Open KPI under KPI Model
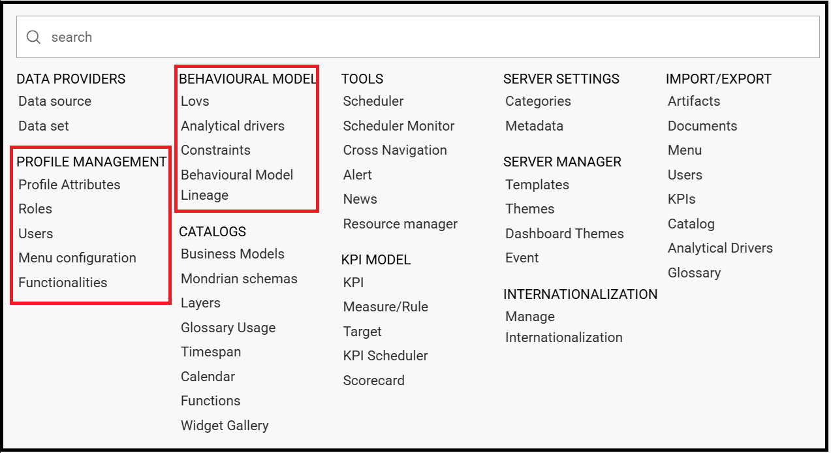 tap(353, 283)
